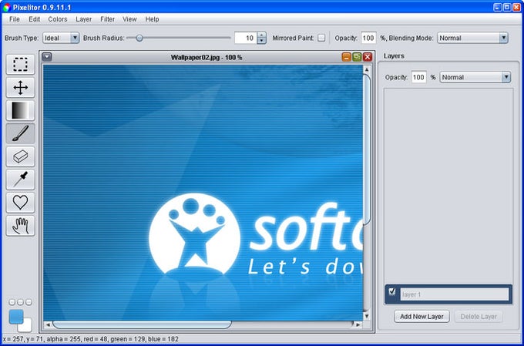Open the Wallpaper02.jpg window menu arrow
The height and width of the screenshot is (346, 524).
click(x=47, y=57)
